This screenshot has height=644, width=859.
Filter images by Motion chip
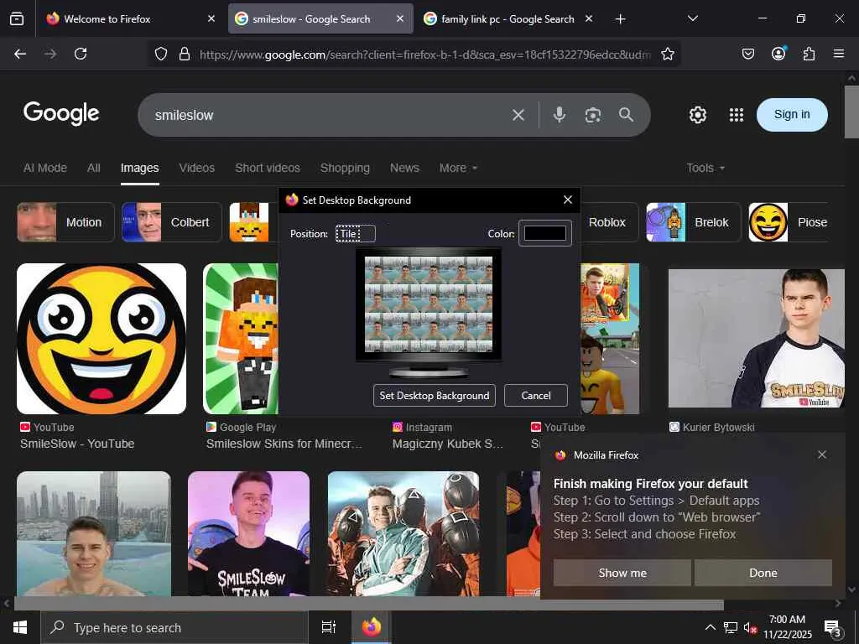click(x=65, y=222)
